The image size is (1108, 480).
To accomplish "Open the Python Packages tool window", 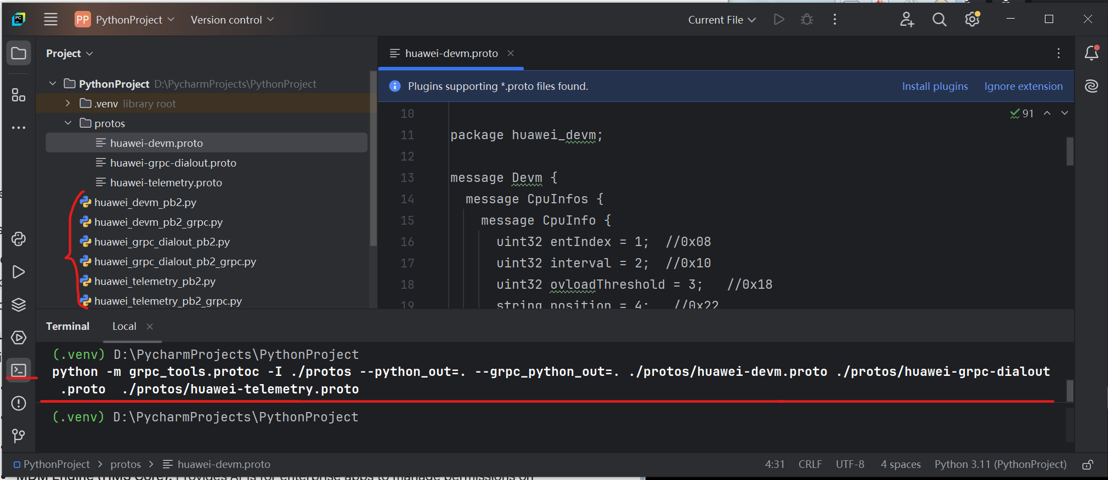I will (19, 305).
